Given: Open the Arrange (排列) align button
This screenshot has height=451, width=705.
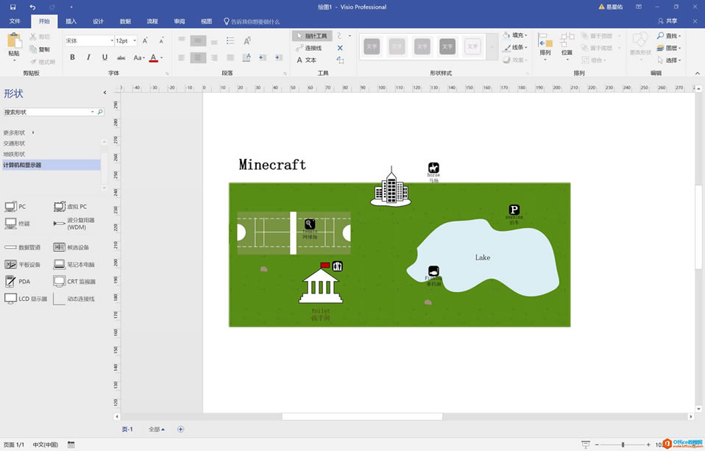Looking at the screenshot, I should point(545,46).
